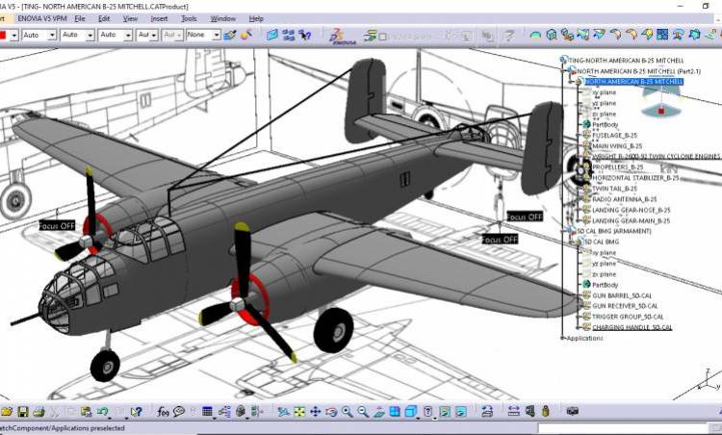Image resolution: width=722 pixels, height=435 pixels.
Task: Select the Rotate view tool
Action: (330, 412)
